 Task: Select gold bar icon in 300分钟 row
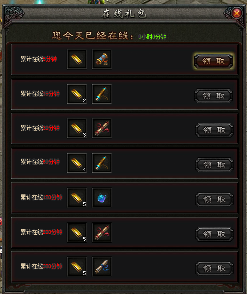point(77,267)
